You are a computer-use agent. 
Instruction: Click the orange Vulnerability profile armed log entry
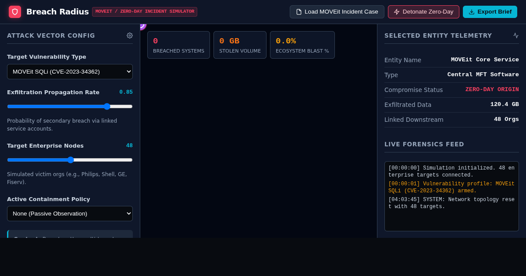451,188
